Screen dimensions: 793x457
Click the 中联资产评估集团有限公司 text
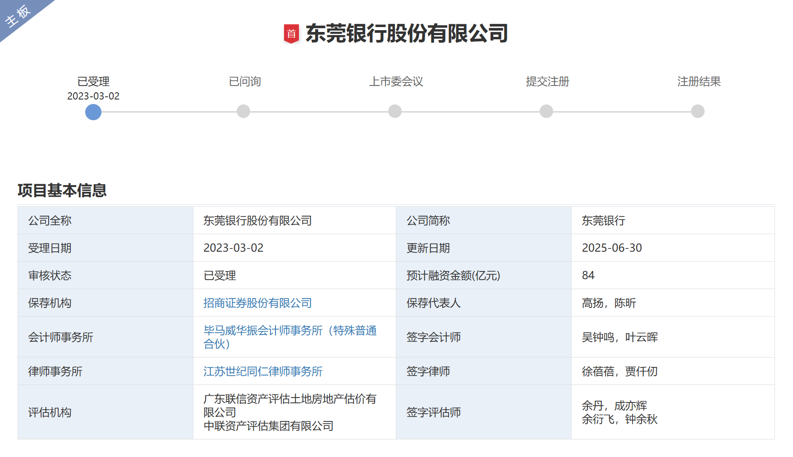pyautogui.click(x=268, y=426)
